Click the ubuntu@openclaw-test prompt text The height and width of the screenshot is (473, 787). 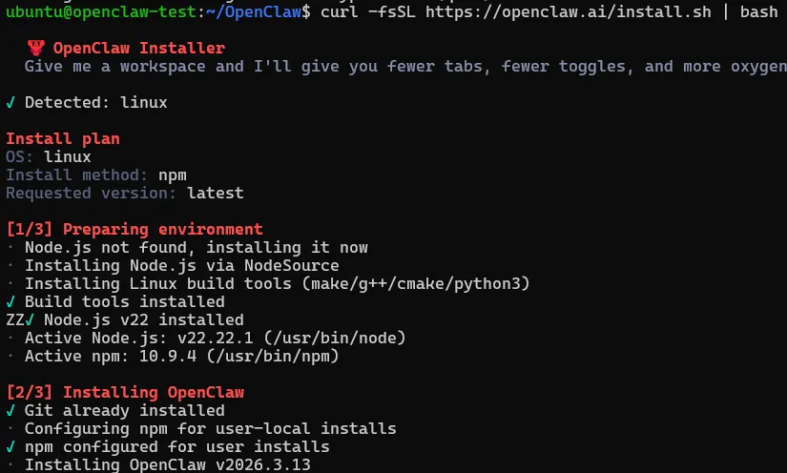(x=81, y=12)
